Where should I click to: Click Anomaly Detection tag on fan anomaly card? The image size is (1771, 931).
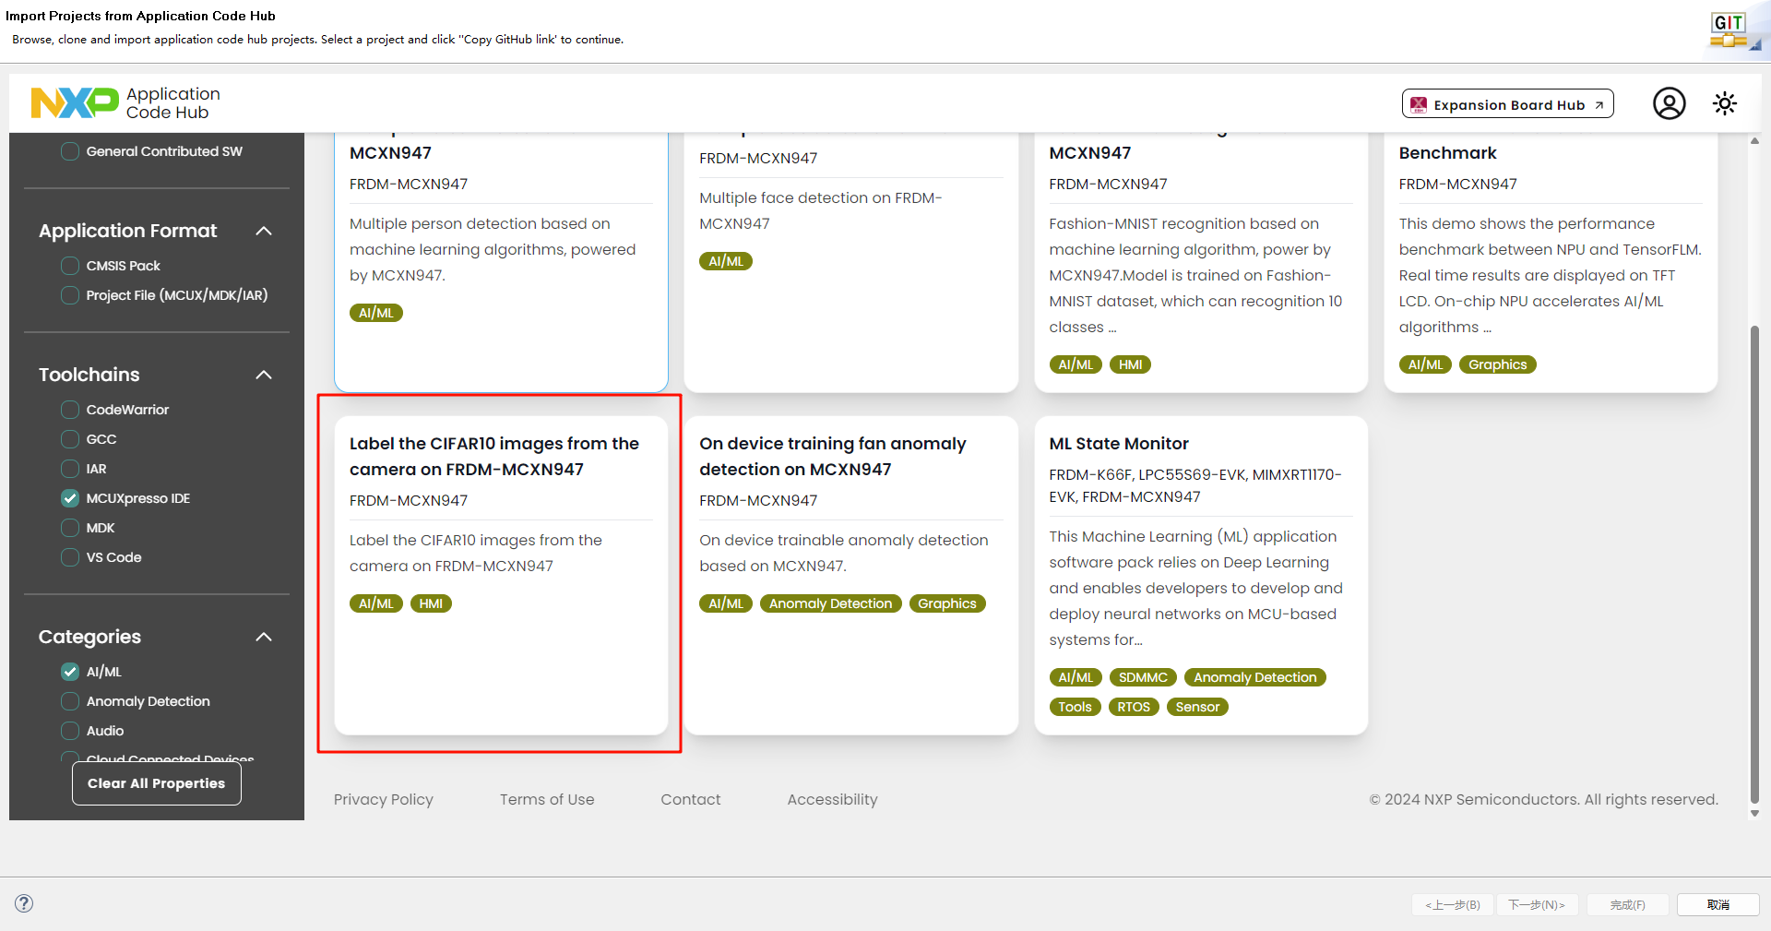coord(830,603)
